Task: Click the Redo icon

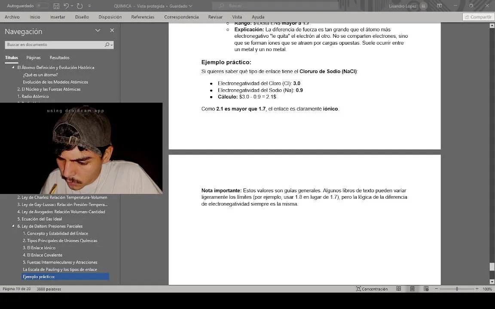Action: [79, 6]
